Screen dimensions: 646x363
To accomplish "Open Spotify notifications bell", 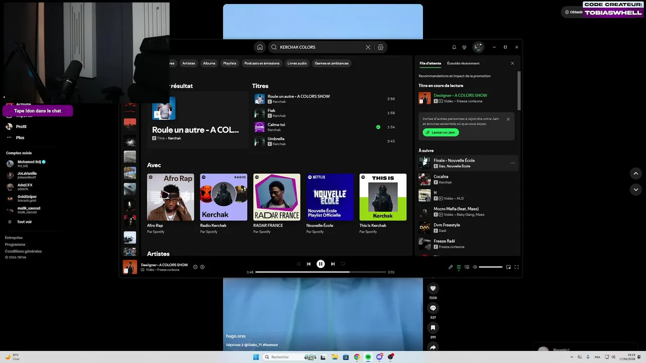I will [x=454, y=47].
